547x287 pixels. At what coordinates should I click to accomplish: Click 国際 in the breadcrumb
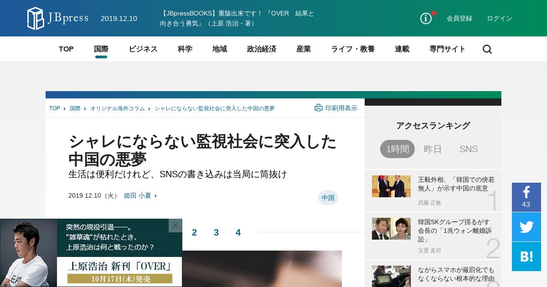[75, 108]
